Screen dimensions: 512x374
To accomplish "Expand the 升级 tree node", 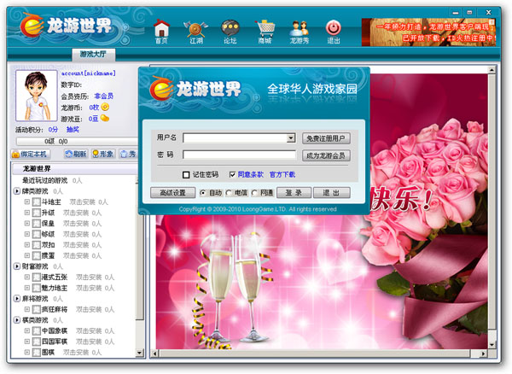I will (27, 213).
